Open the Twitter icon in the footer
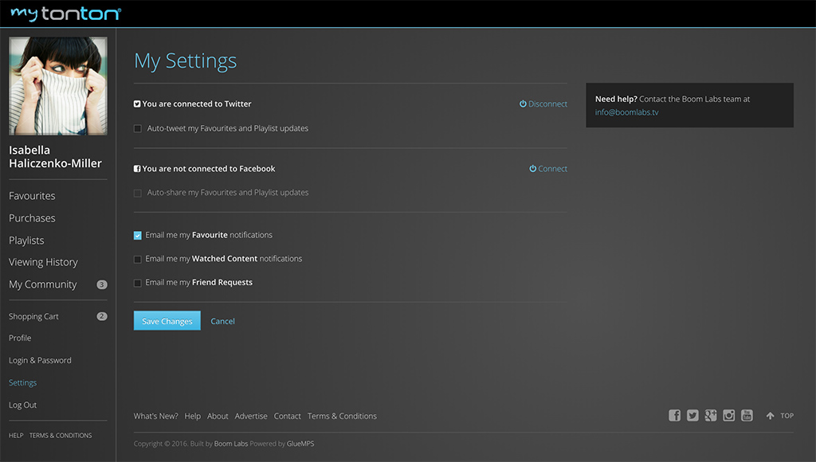816x462 pixels. [692, 416]
